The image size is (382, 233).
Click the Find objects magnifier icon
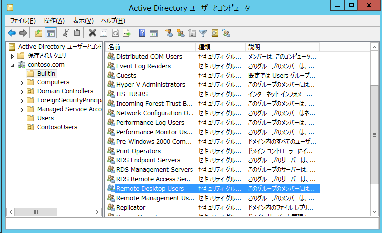coord(215,33)
